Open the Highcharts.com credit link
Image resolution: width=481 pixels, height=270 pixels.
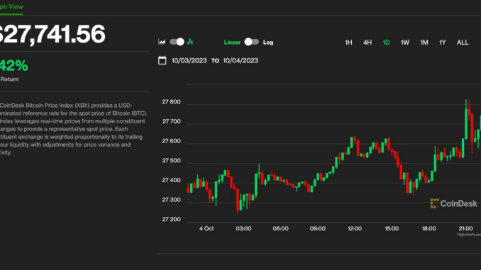coord(469,235)
